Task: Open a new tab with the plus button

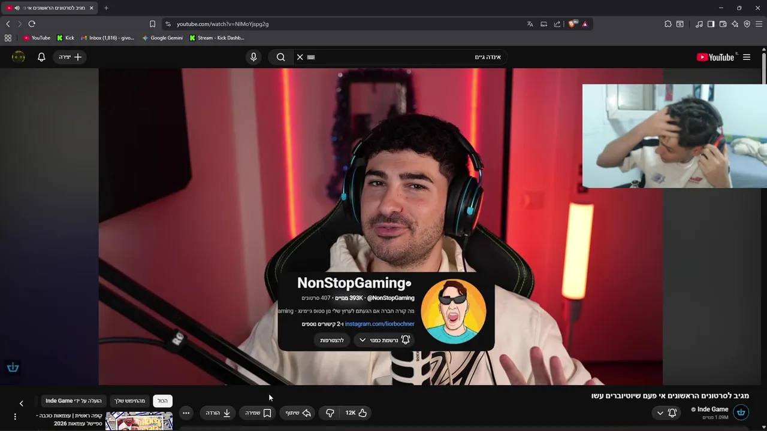Action: click(106, 8)
